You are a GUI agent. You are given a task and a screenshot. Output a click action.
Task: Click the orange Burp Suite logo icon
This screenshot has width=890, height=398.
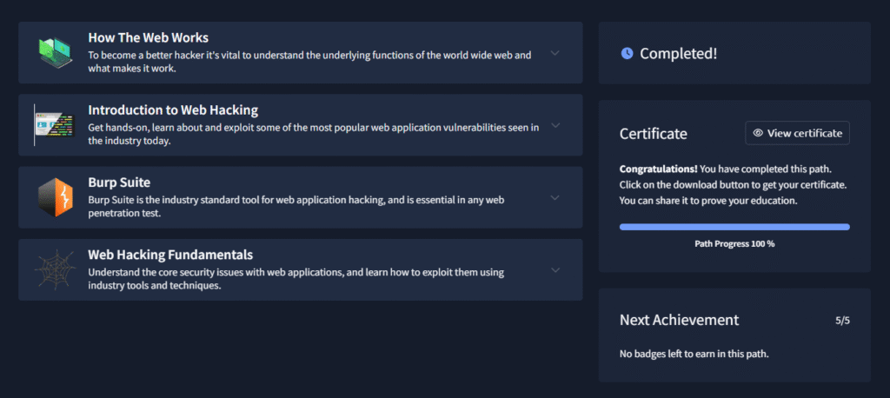point(56,197)
